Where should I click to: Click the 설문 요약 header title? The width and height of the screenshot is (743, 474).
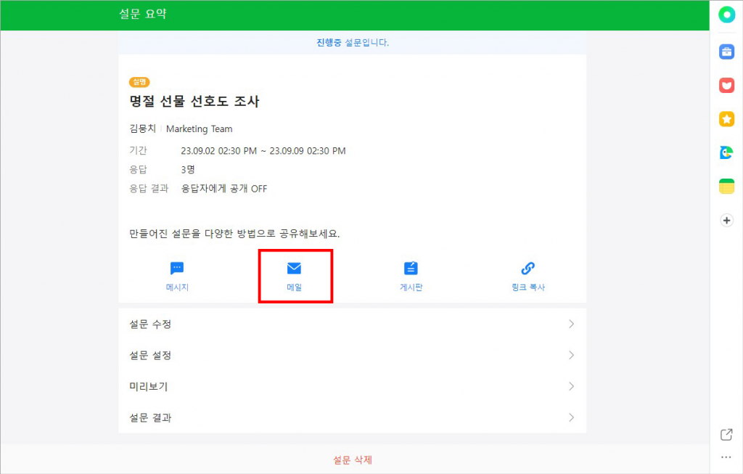143,14
